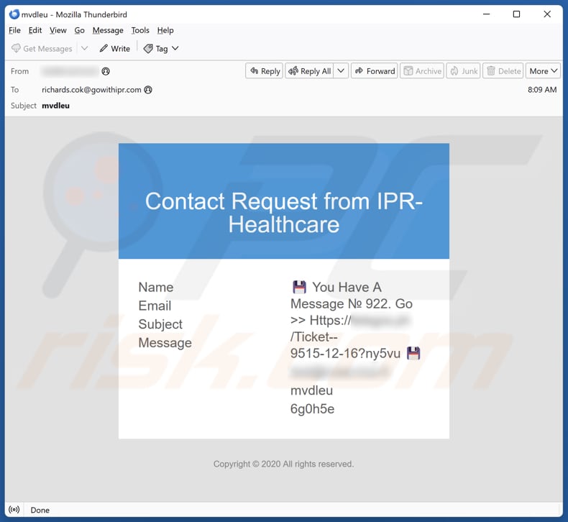
Task: Click the sender's contact icon
Action: 106,71
